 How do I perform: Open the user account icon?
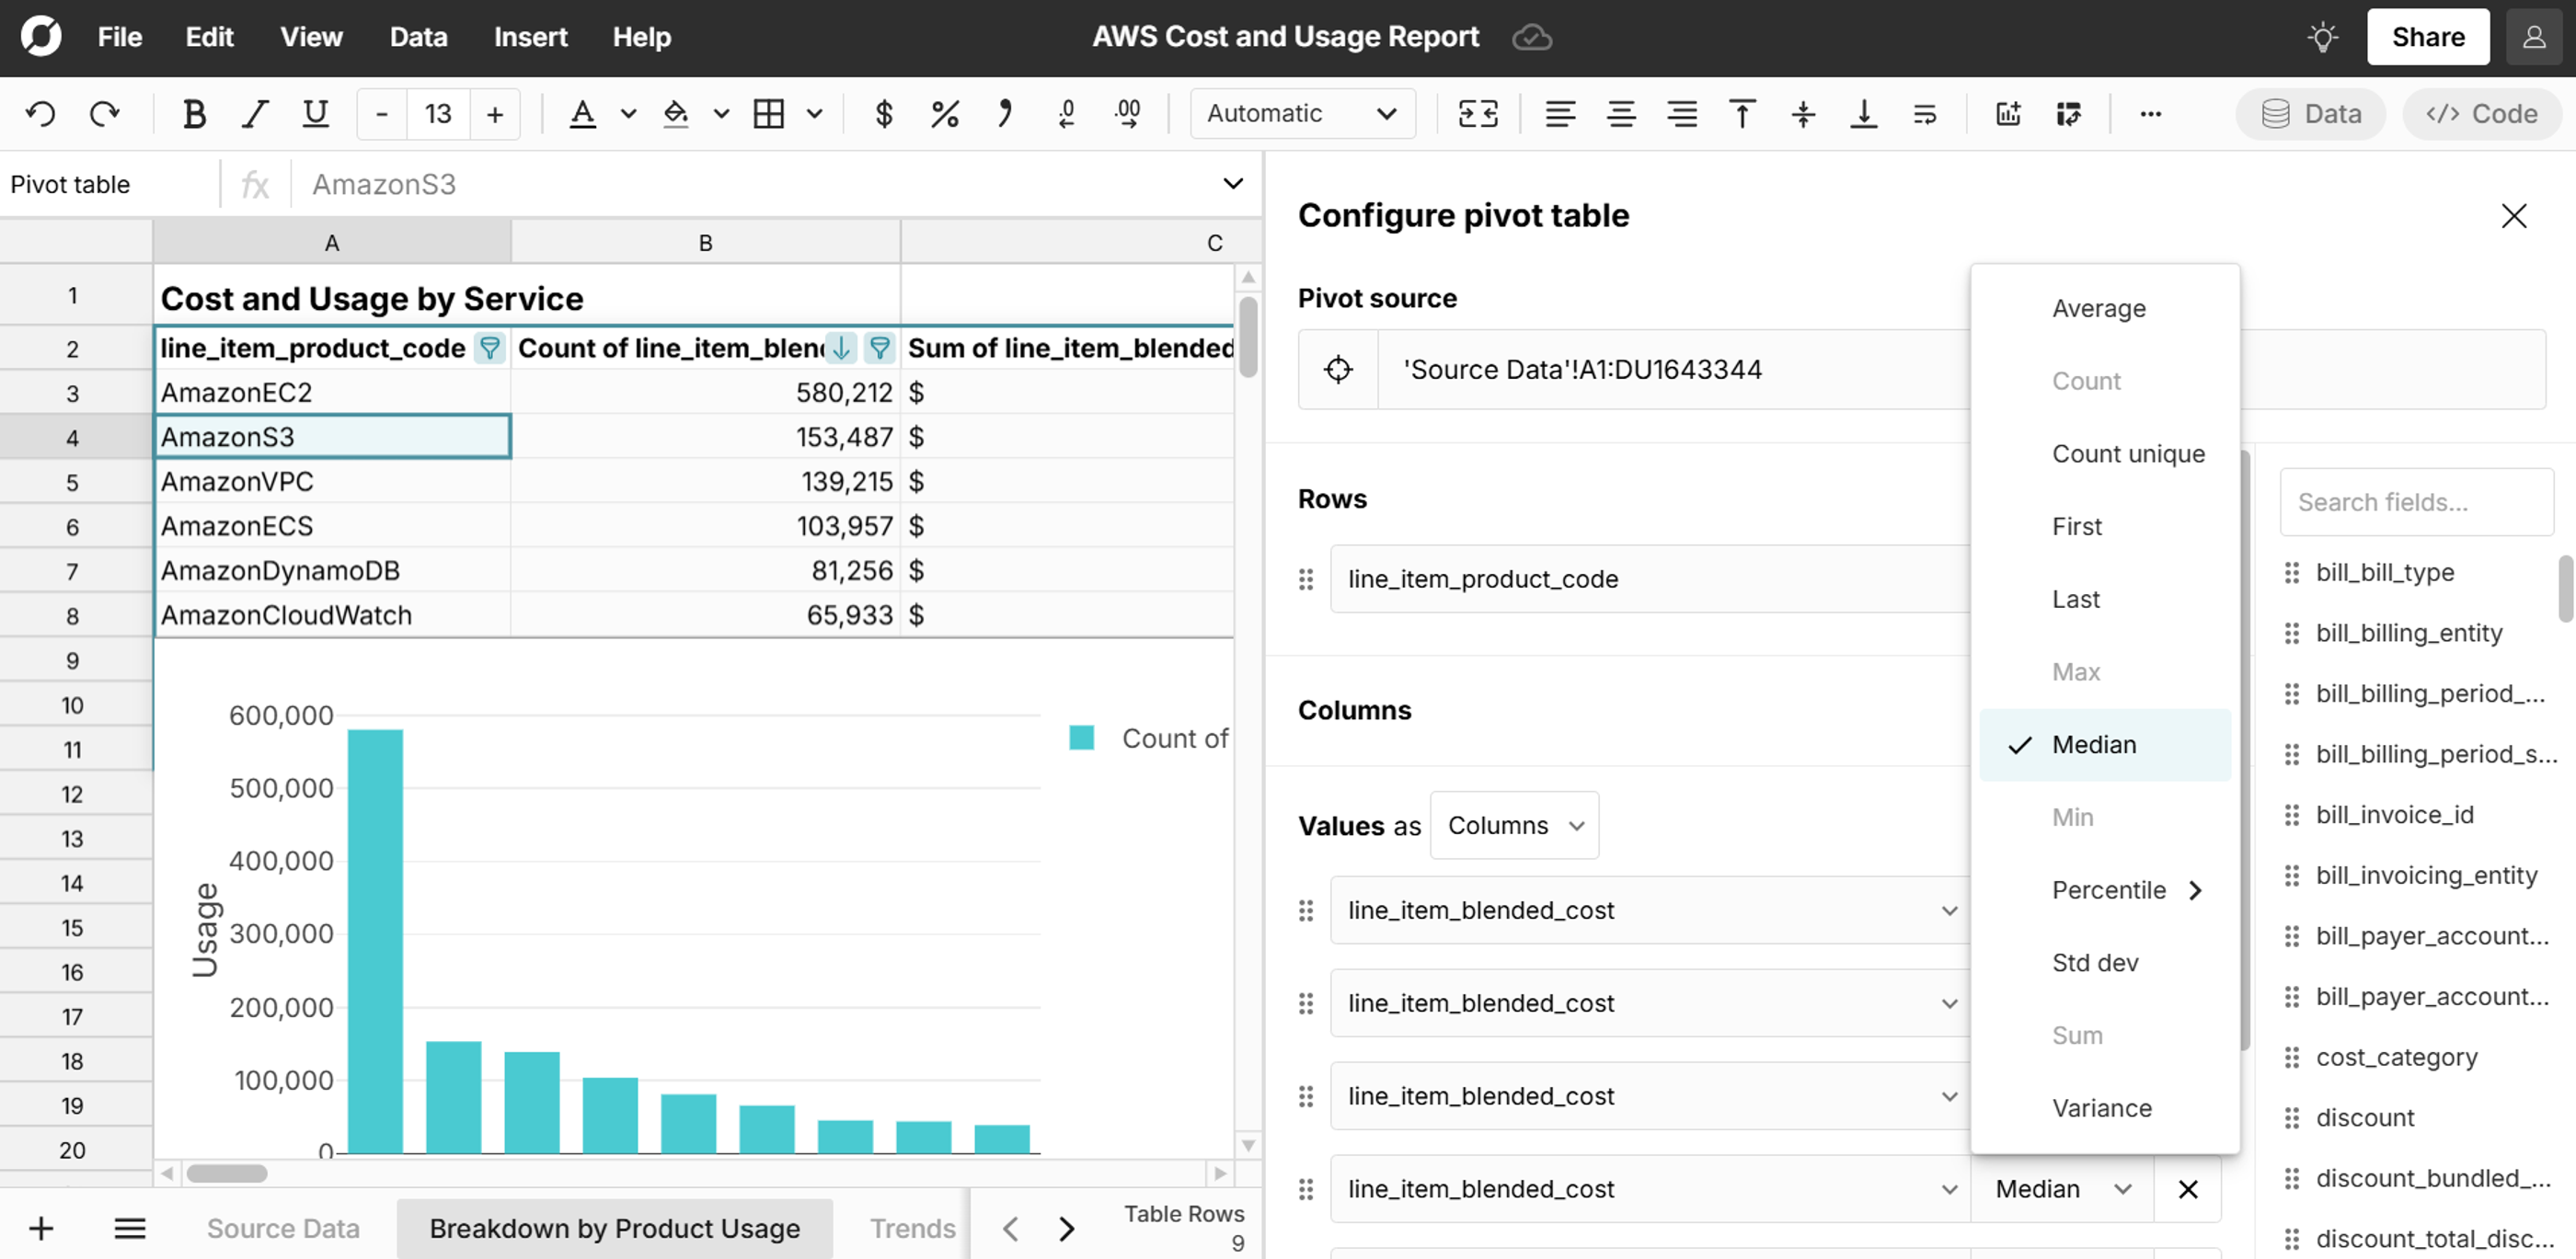pos(2534,37)
